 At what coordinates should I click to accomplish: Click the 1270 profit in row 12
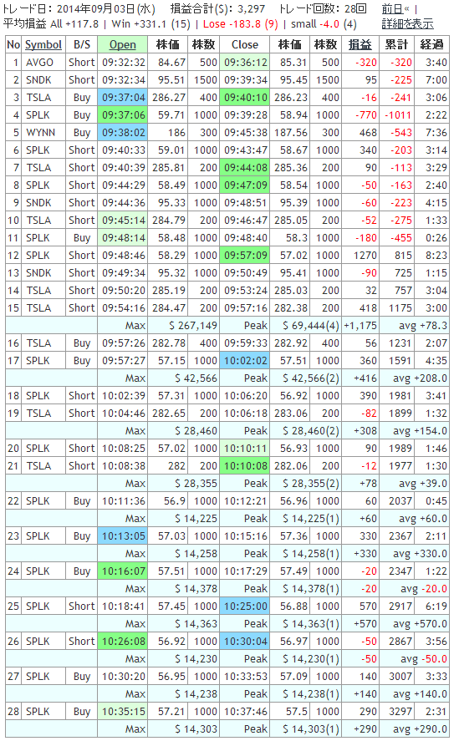365,255
